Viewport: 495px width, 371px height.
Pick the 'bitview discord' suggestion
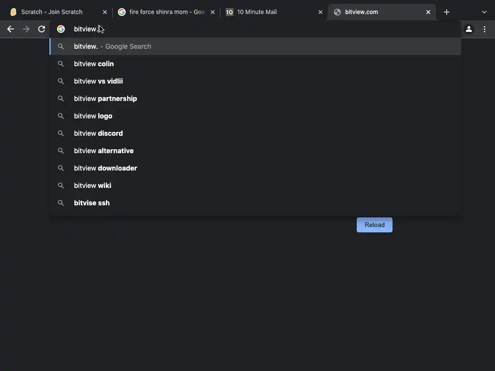click(99, 133)
